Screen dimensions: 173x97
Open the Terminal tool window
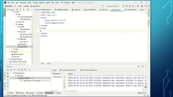click(30, 93)
